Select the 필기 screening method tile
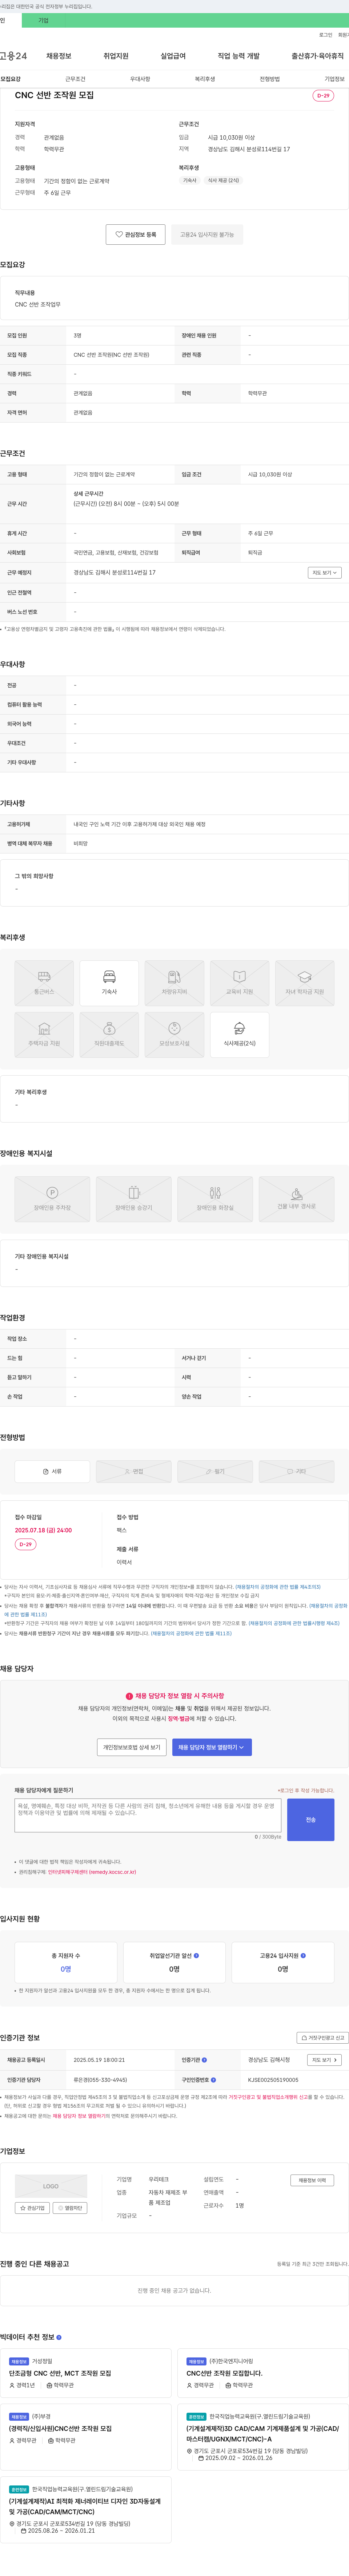Viewport: 349px width, 2576px height. (x=215, y=1471)
